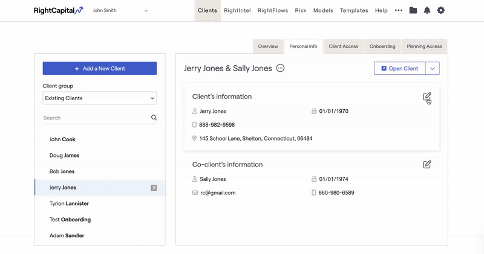Switch to the Personal Info tab
Screen dimensions: 484x254
tap(304, 46)
